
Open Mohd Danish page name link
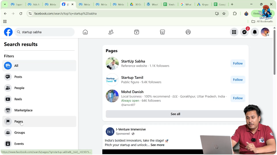point(132,92)
